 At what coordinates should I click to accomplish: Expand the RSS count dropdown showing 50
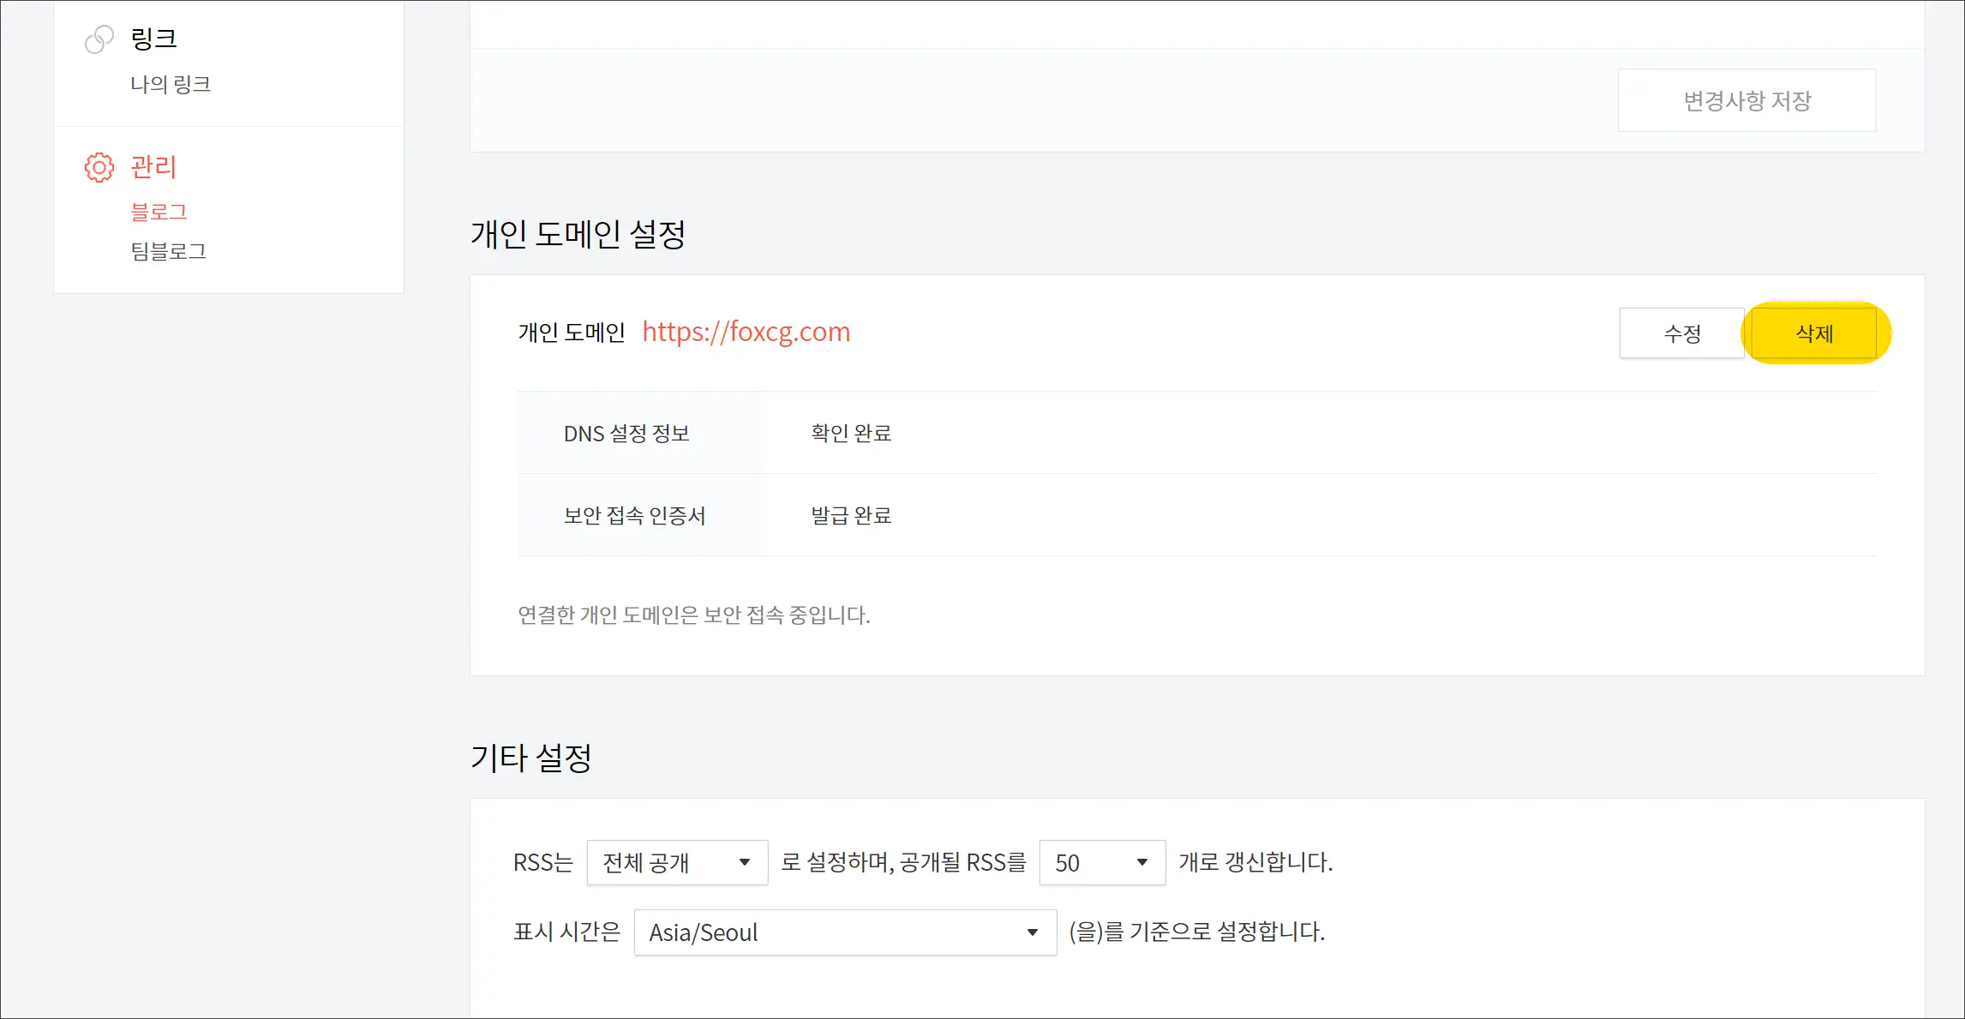(1101, 862)
